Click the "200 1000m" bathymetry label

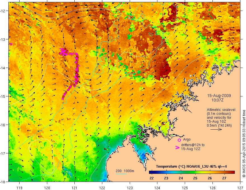(x=125, y=171)
